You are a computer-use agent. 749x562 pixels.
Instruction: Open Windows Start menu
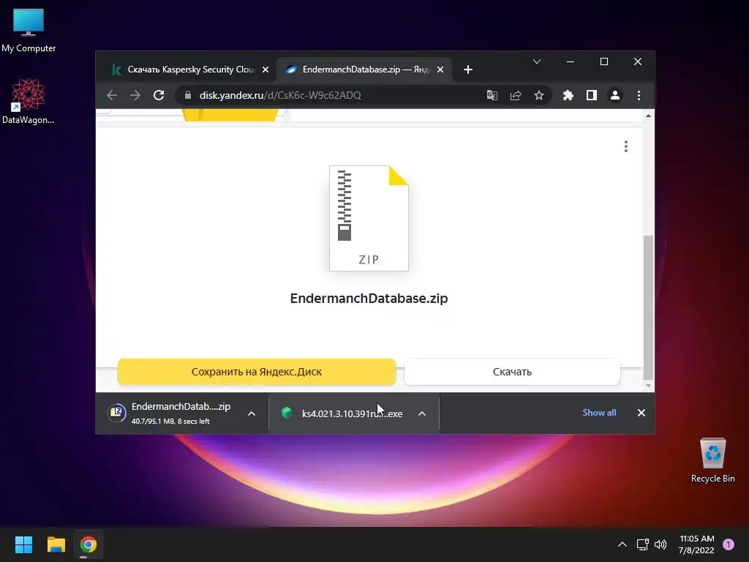[x=23, y=544]
